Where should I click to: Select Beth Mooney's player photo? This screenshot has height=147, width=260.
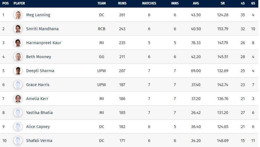coord(18,57)
